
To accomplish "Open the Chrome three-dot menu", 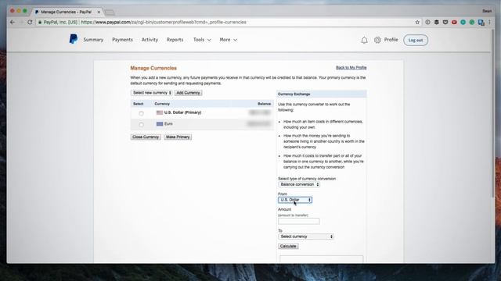I will 489,23.
